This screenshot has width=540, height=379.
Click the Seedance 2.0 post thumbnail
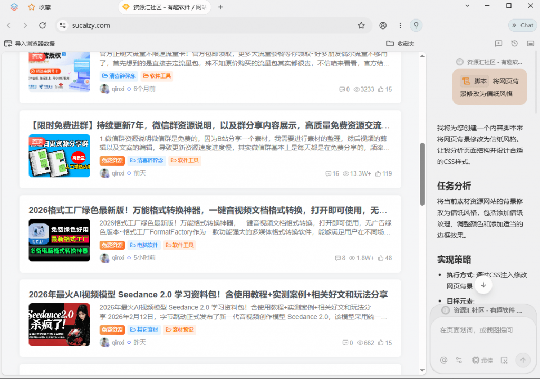59,325
